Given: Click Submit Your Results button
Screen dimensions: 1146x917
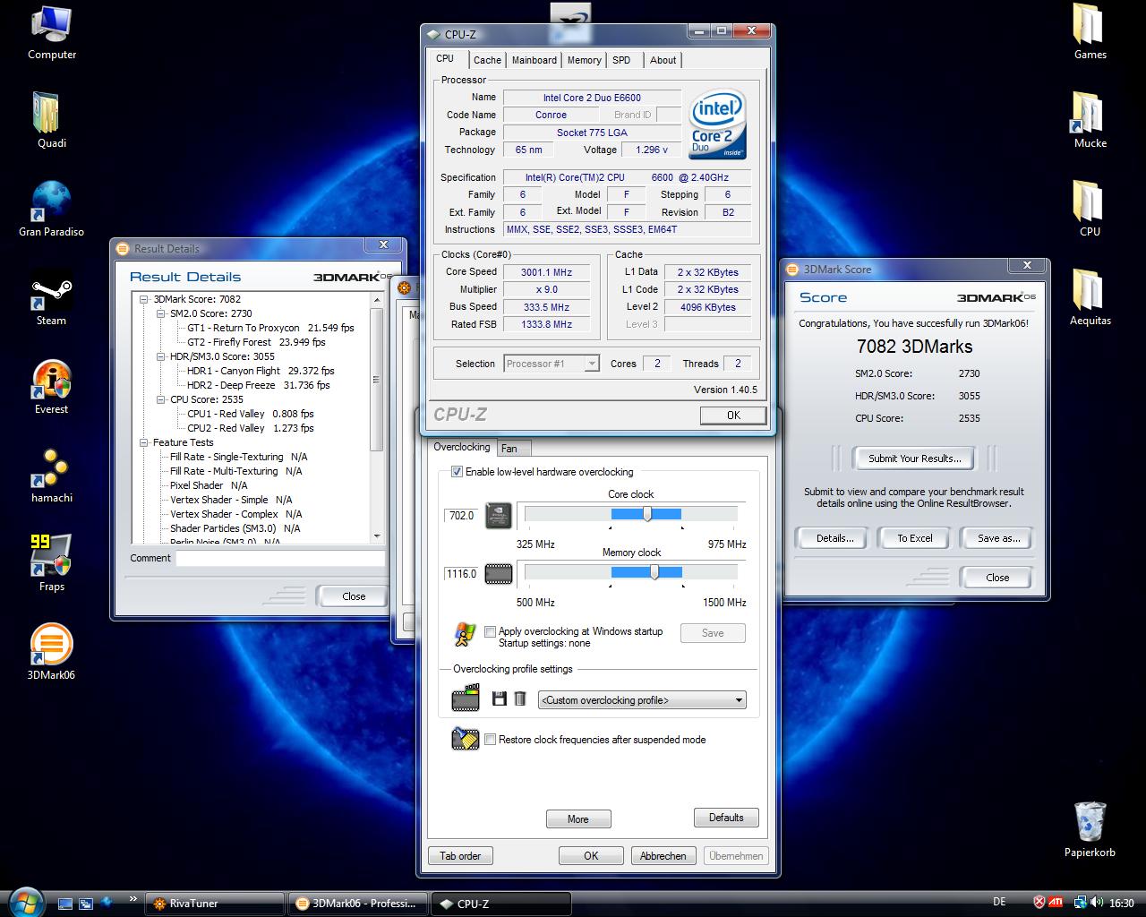Looking at the screenshot, I should (914, 458).
